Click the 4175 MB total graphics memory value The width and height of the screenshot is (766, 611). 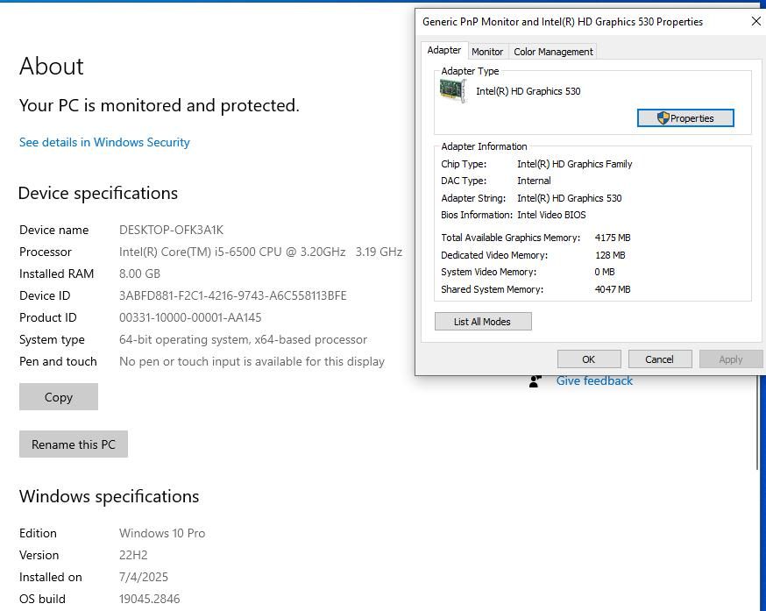click(612, 238)
